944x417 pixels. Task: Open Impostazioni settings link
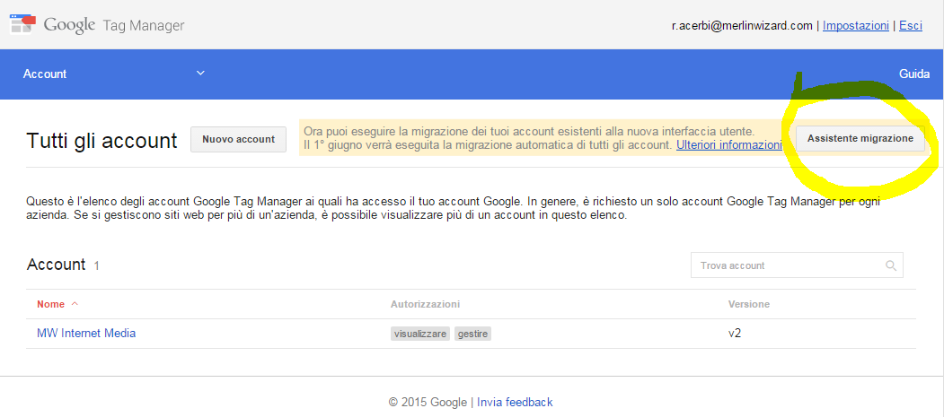[x=855, y=26]
